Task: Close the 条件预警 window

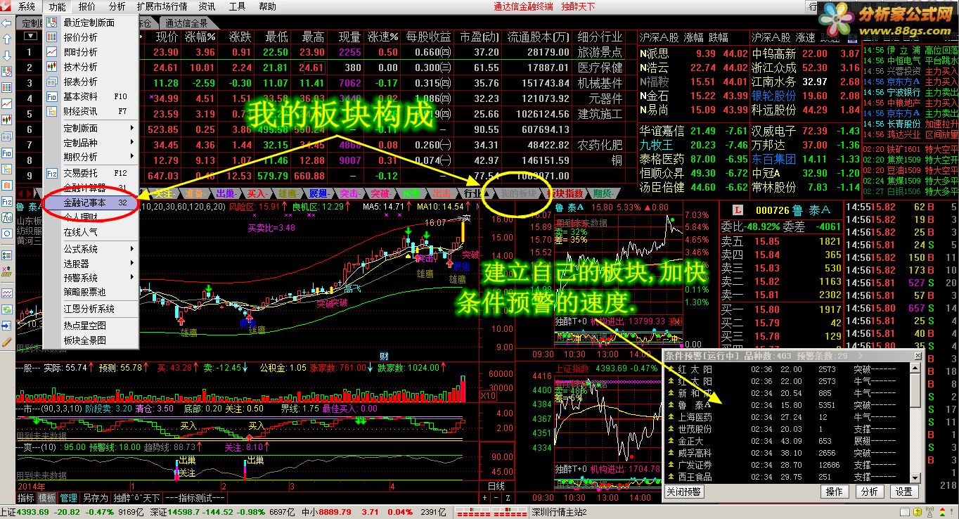Action: pos(916,356)
